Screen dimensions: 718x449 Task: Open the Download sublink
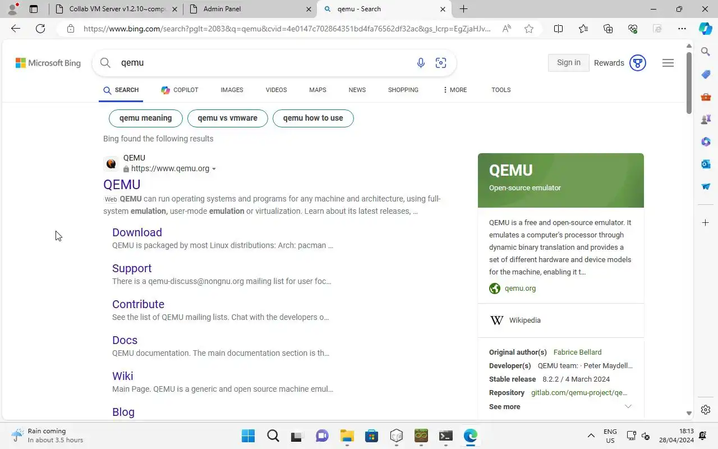click(x=137, y=232)
